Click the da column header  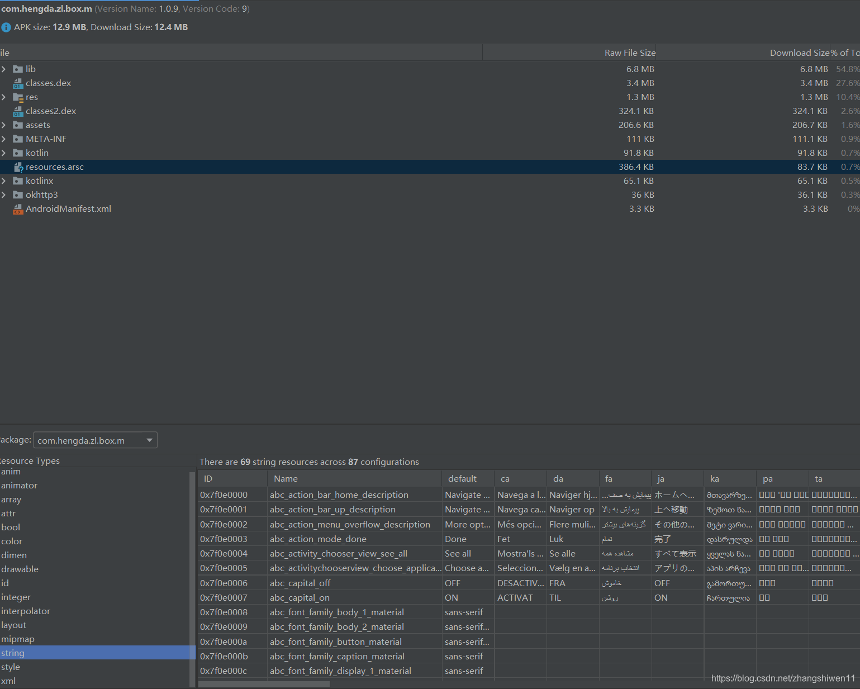click(x=573, y=479)
